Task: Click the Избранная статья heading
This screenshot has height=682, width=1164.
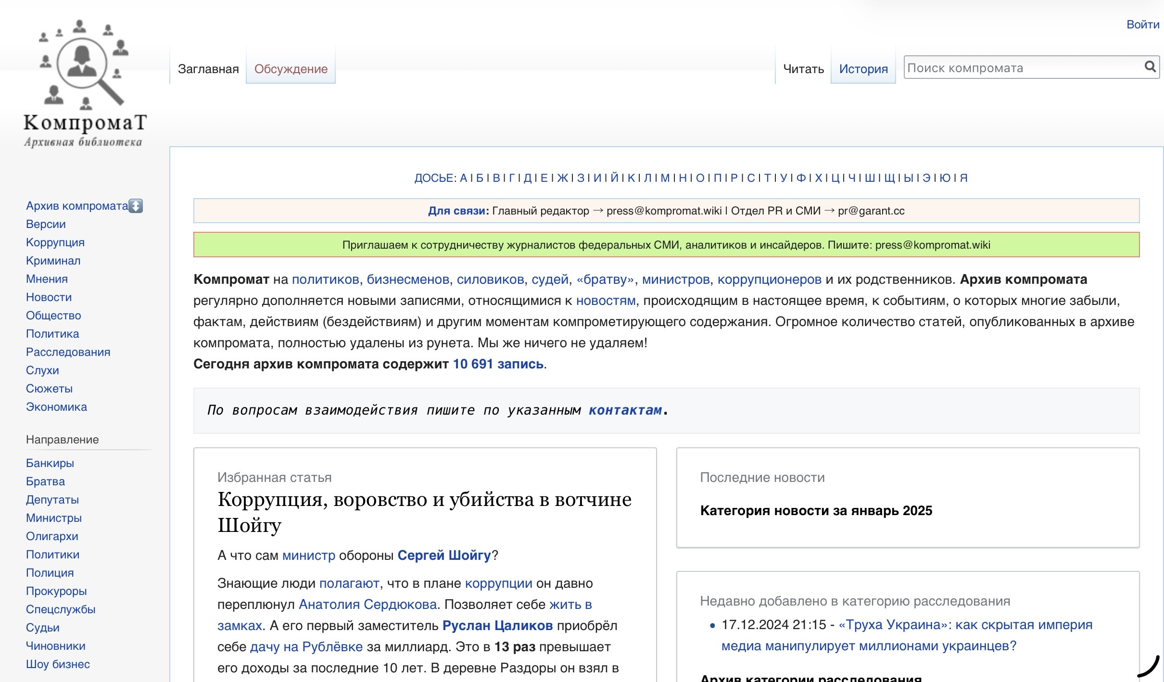Action: (274, 478)
